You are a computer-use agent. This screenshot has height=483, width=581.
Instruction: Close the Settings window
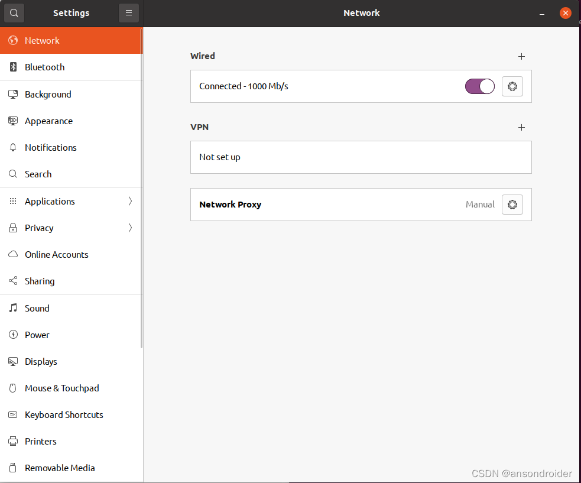pos(566,13)
